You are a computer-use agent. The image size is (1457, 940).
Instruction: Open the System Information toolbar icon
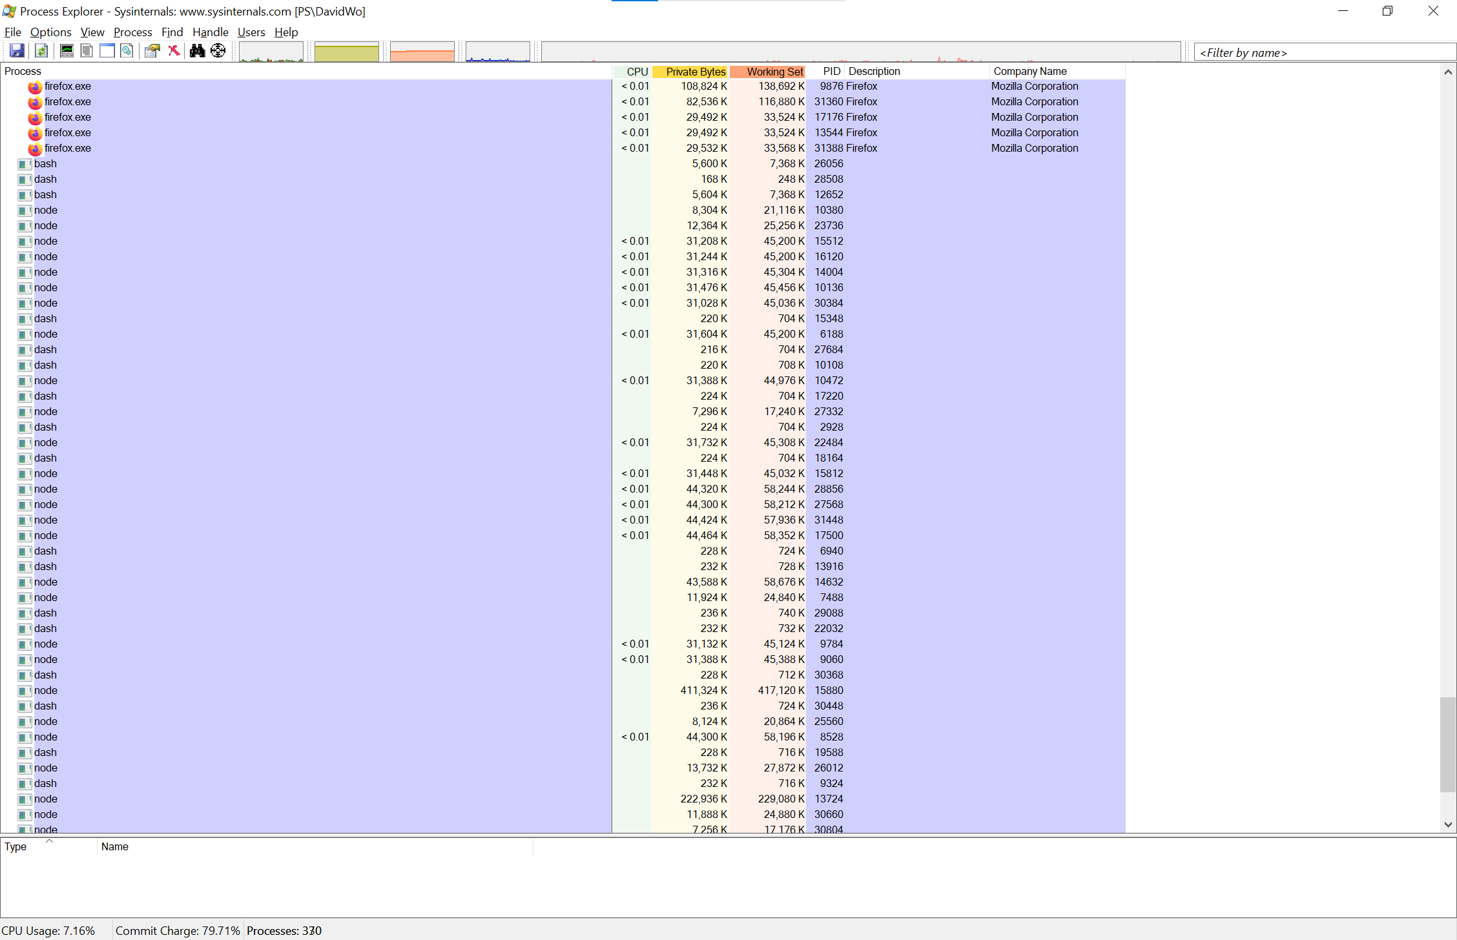(67, 51)
